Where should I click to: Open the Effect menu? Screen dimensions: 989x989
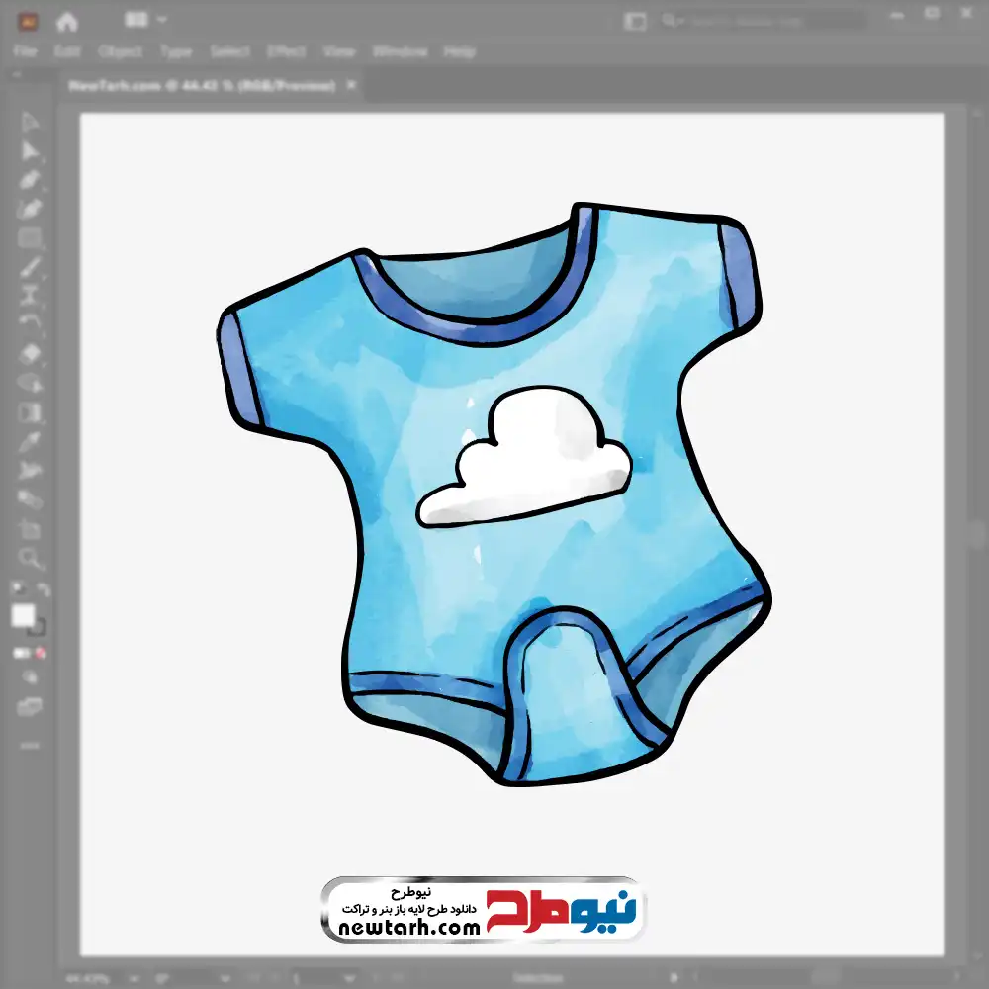286,51
